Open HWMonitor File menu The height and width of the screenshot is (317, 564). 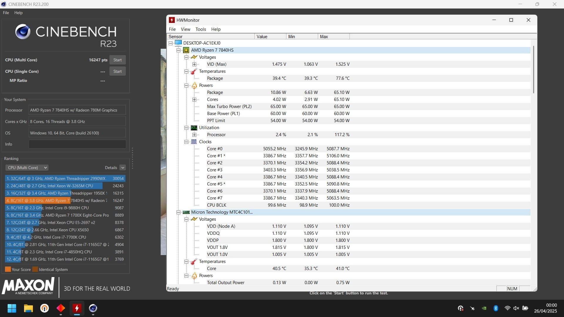tap(172, 29)
